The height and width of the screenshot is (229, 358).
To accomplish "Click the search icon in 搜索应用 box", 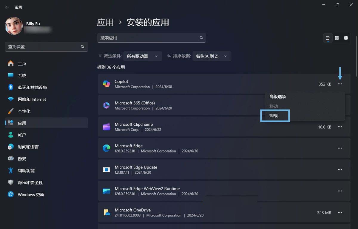I will tap(201, 38).
